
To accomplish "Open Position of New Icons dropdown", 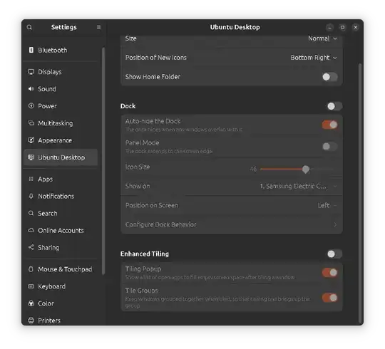I will (314, 58).
